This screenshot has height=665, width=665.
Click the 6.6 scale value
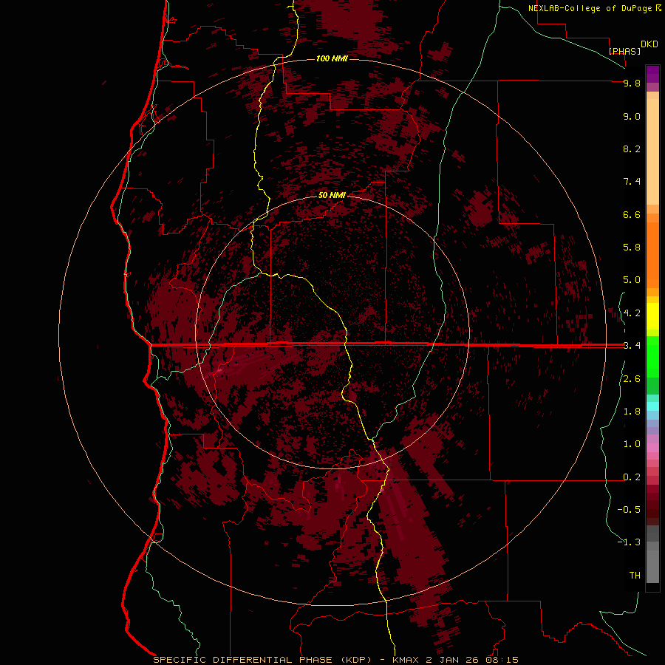(632, 214)
